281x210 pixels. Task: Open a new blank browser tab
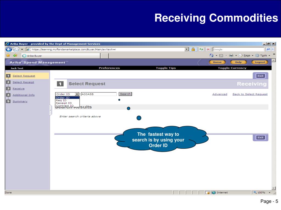[105, 56]
